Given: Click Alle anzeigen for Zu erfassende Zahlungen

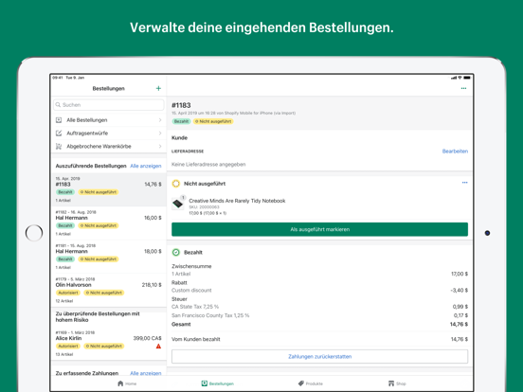Looking at the screenshot, I should tap(145, 373).
